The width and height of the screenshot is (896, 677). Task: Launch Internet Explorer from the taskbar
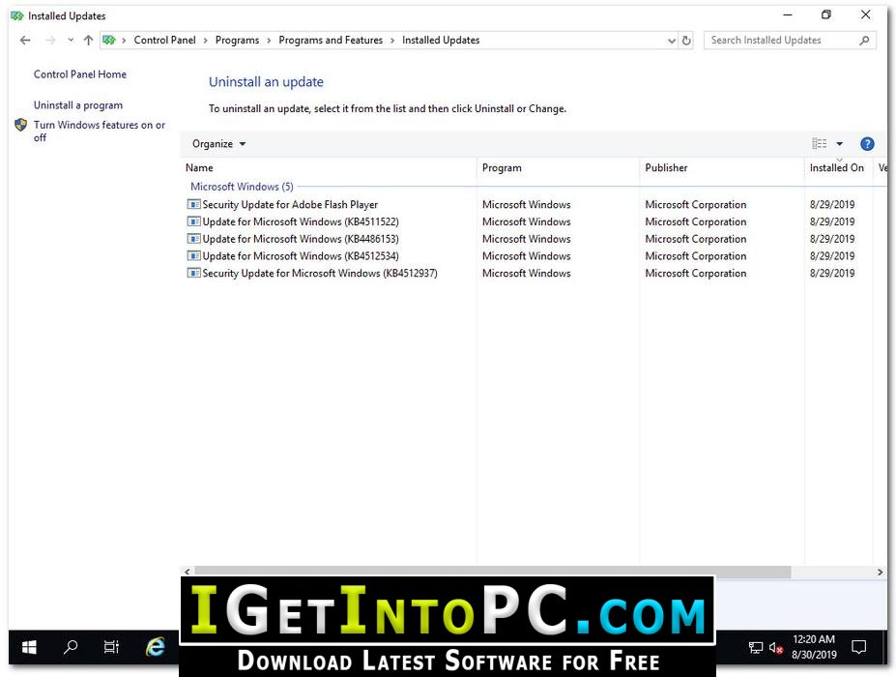(155, 647)
